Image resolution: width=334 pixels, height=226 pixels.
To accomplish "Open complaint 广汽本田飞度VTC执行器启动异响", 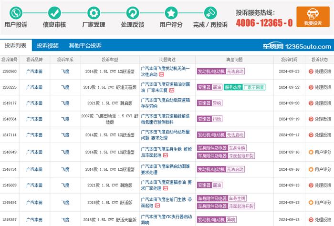I will [167, 220].
